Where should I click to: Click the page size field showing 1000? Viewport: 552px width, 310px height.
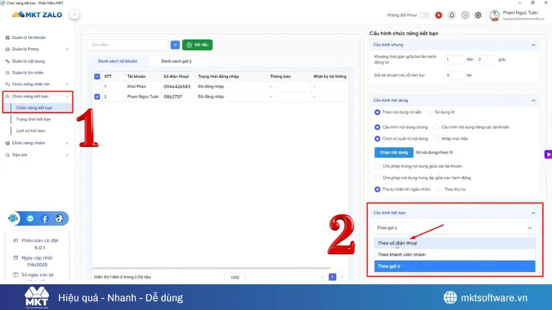(x=235, y=278)
